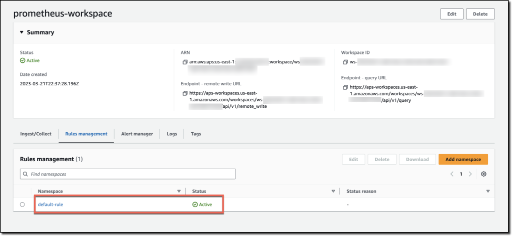Open the Alert manager tab

[137, 134]
